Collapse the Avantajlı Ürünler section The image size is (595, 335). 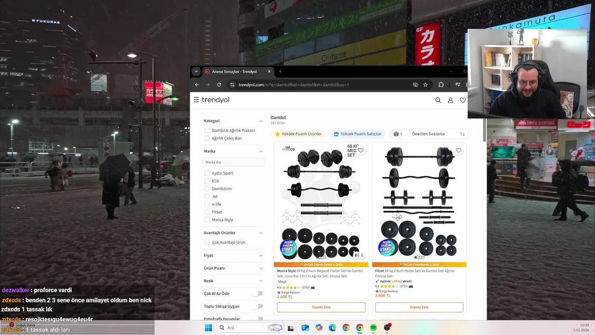click(261, 233)
